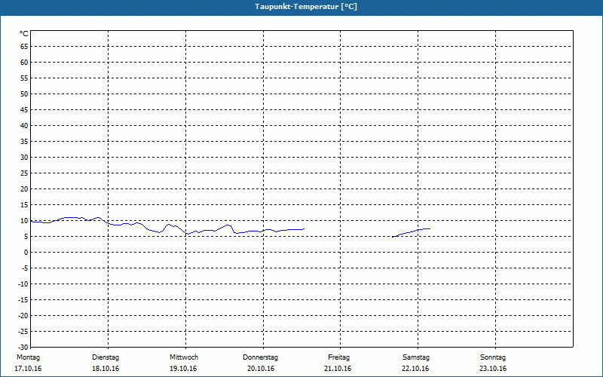Screen dimensions: 603x377
Task: Click the date 23.10.16
Action: 493,369
